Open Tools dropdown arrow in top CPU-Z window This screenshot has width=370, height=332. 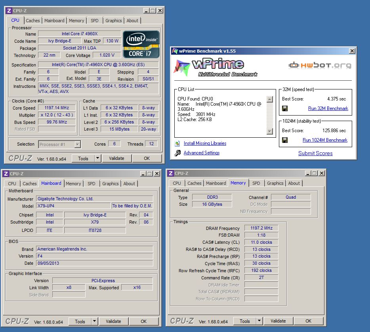coord(98,158)
